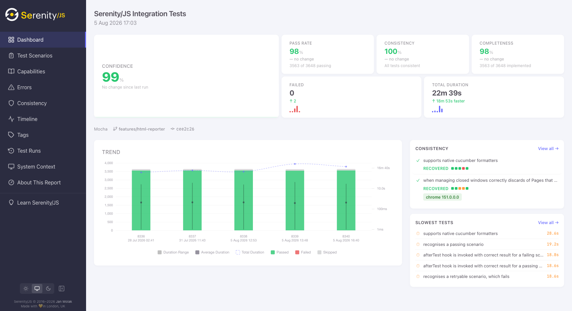The image size is (572, 311).
Task: Collapse the sidebar panel icon
Action: 62,289
